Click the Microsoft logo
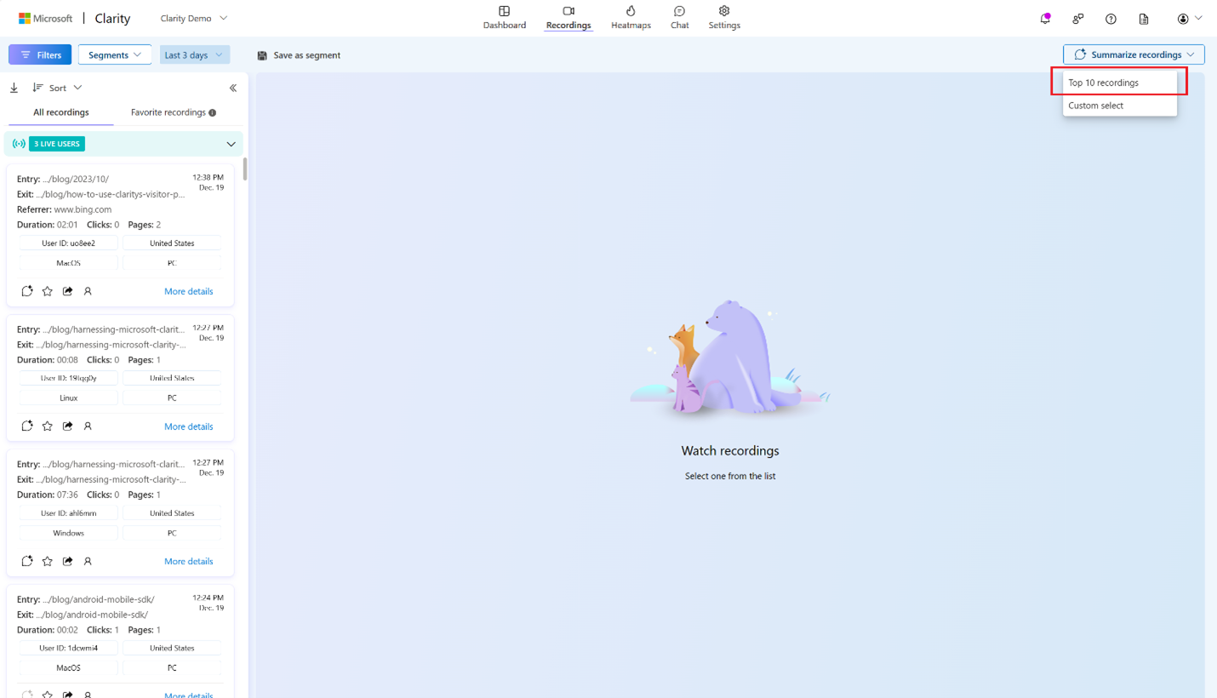This screenshot has height=698, width=1217. tap(46, 19)
